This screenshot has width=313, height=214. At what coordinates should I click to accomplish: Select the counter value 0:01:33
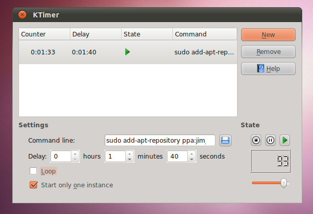pyautogui.click(x=43, y=52)
